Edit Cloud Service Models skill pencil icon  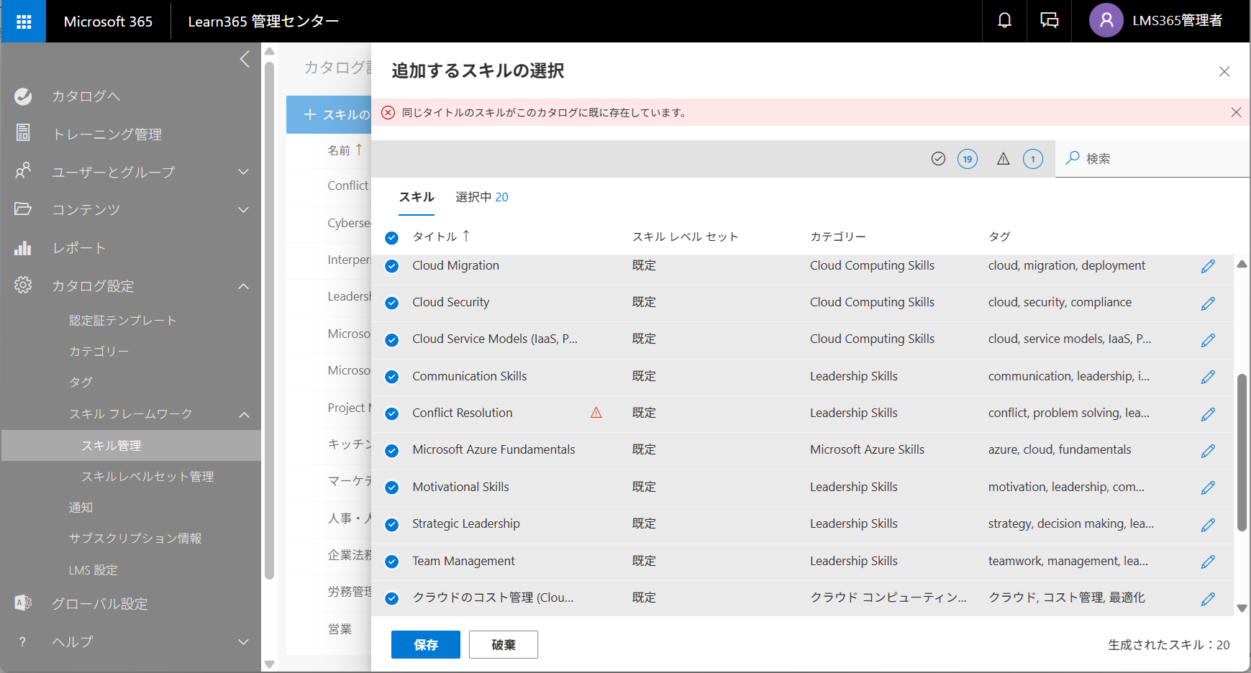pyautogui.click(x=1208, y=340)
